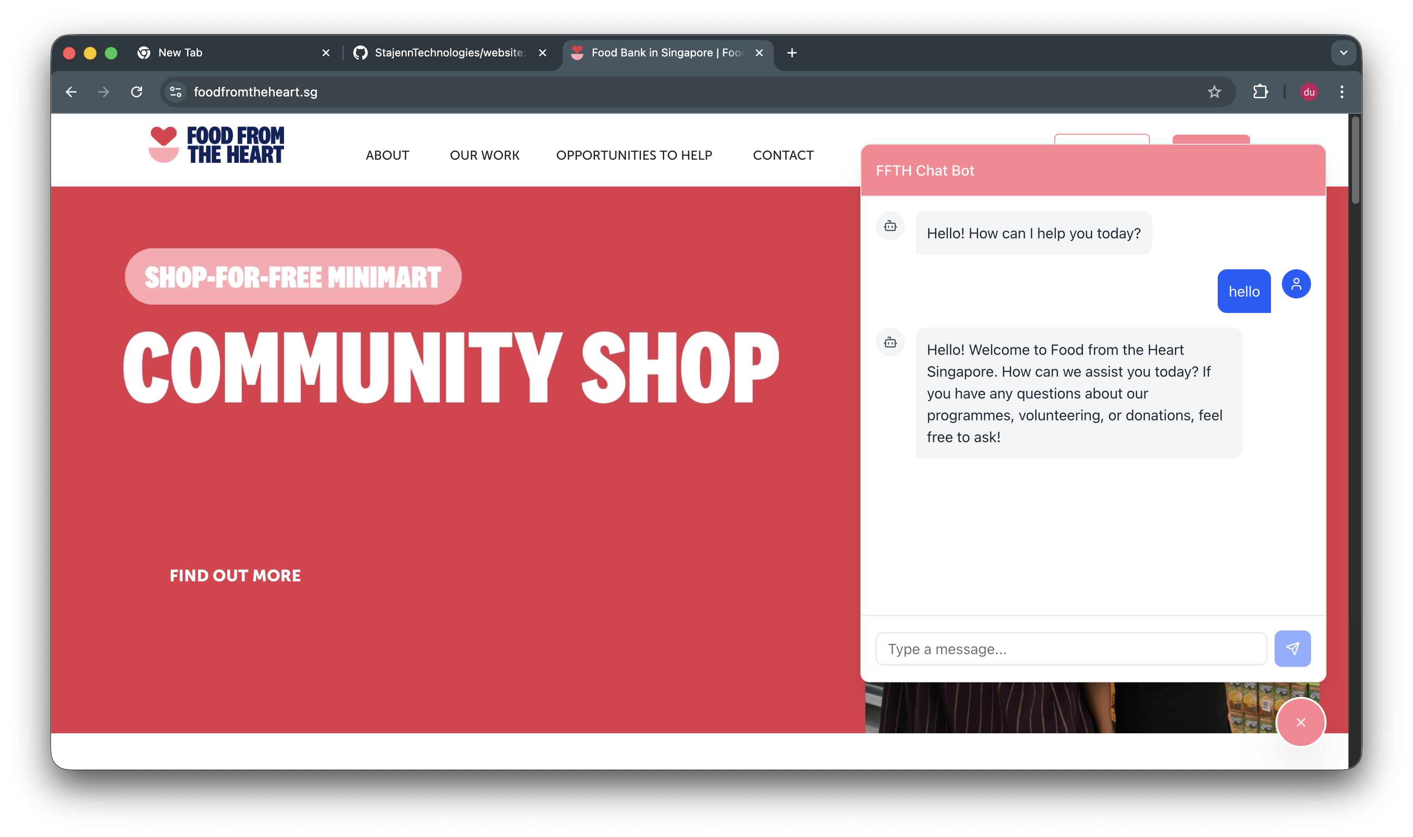Go forward with the forward arrow

103,92
